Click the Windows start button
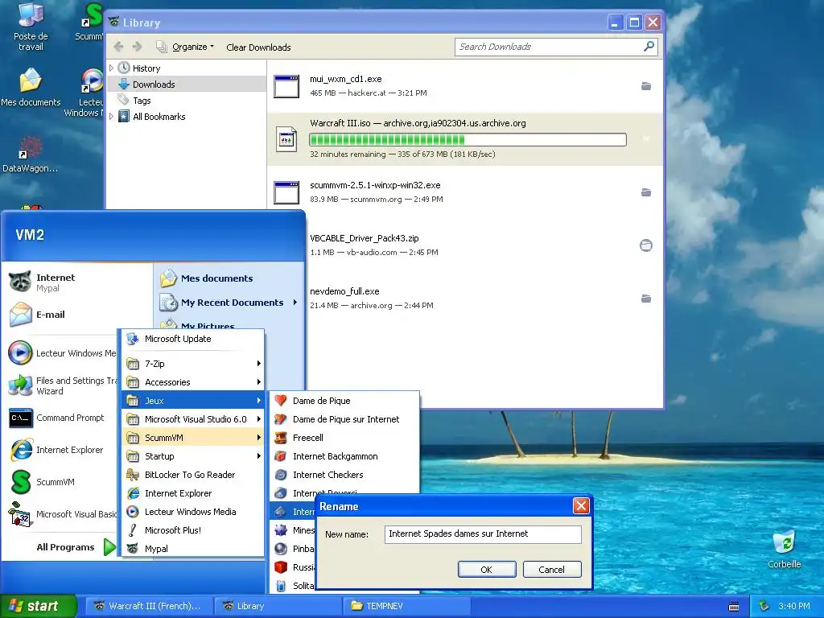 click(39, 606)
